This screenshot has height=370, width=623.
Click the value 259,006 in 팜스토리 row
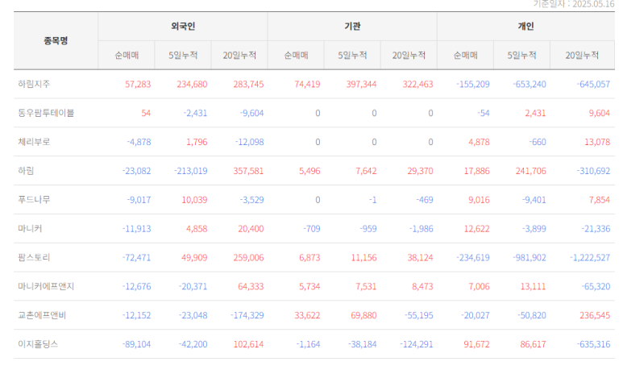[x=248, y=257]
